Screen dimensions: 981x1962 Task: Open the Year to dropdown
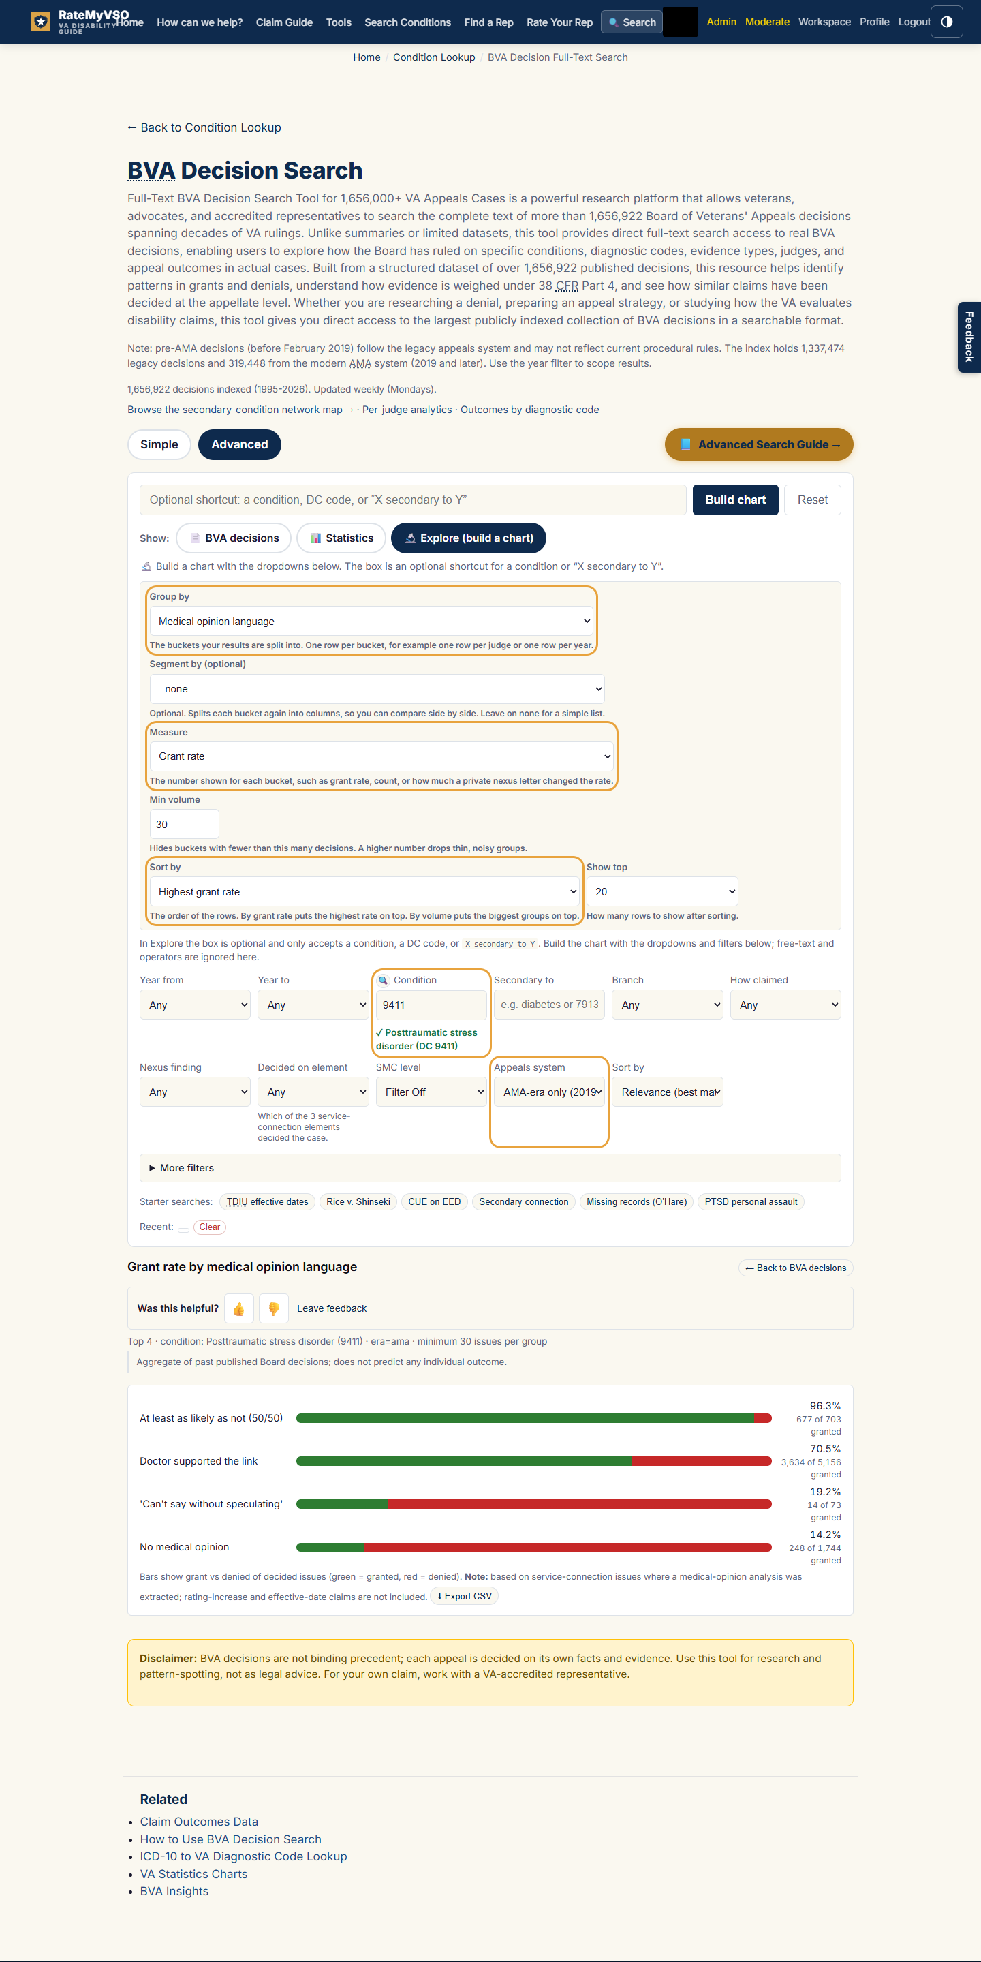[313, 1005]
